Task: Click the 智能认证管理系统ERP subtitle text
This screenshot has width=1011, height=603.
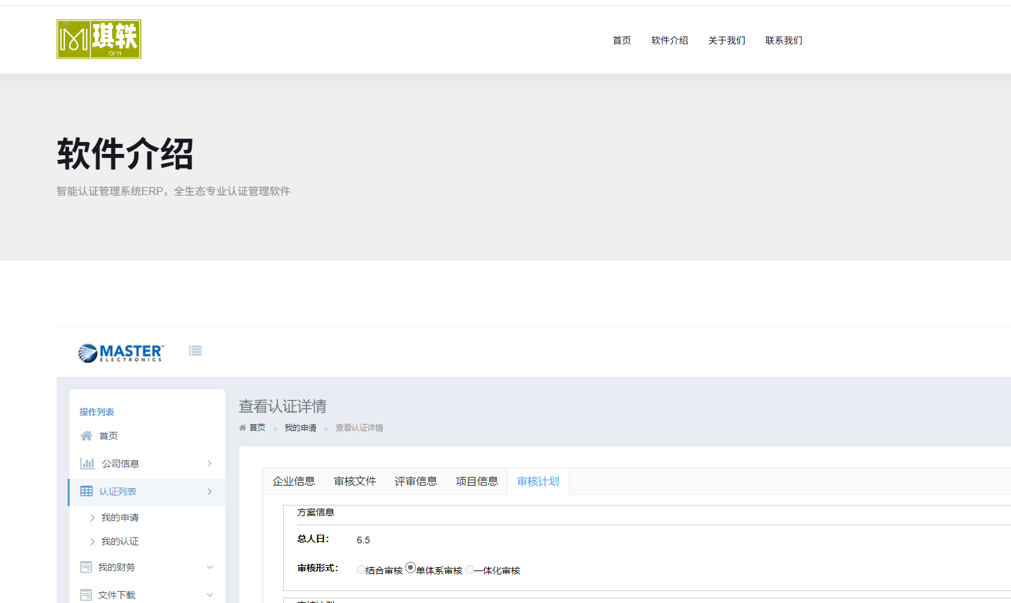Action: click(173, 191)
